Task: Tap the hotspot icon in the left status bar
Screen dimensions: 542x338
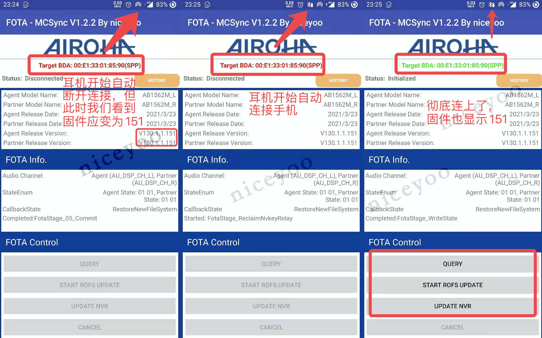Action: (x=138, y=5)
